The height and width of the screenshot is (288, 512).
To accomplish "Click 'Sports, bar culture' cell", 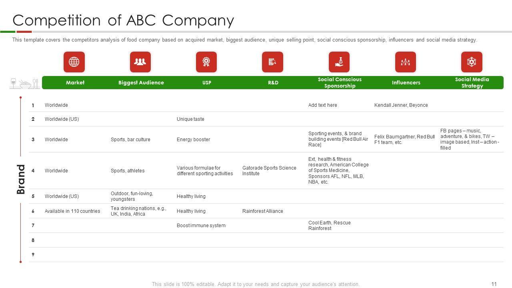I will tap(130, 140).
